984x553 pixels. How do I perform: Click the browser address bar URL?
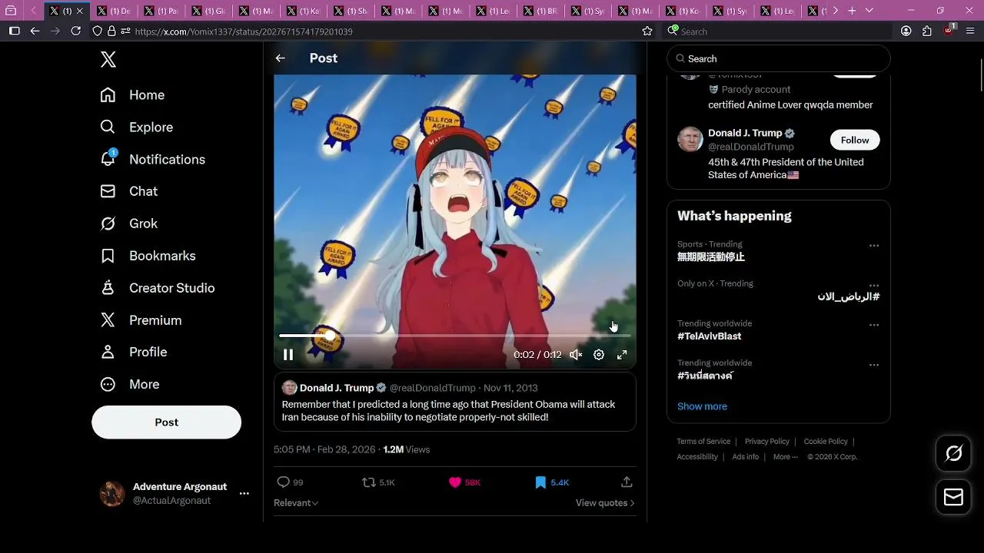pyautogui.click(x=243, y=31)
